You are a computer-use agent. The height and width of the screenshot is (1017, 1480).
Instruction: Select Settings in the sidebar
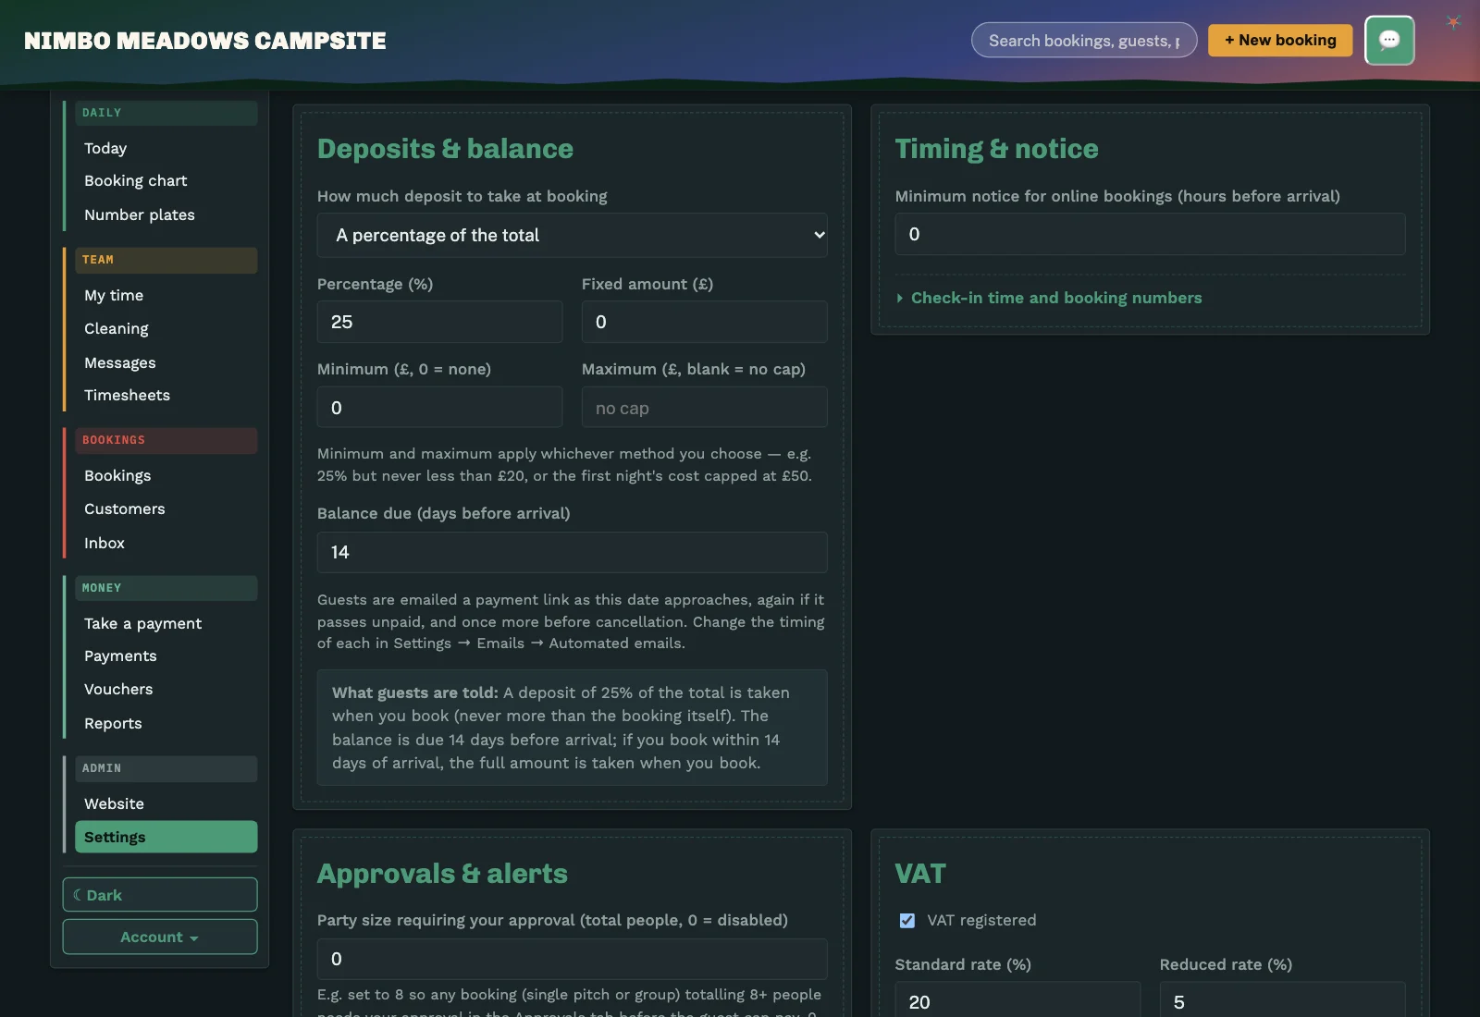[166, 837]
